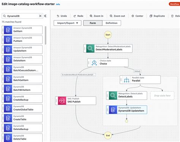
Task: Switch to Form view
Action: pos(93,23)
